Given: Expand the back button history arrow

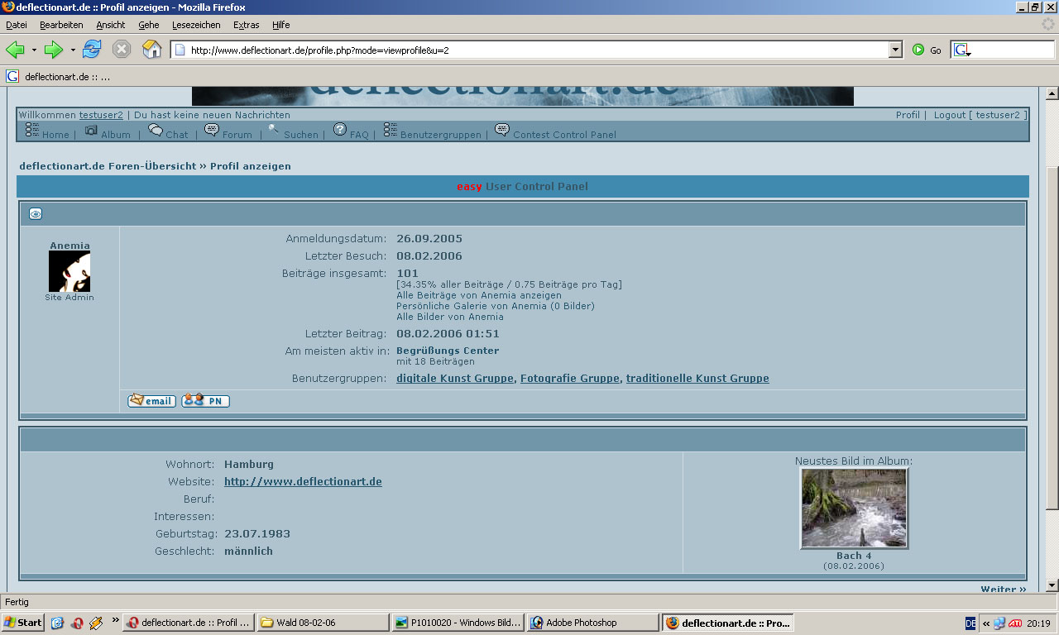Looking at the screenshot, I should coord(34,50).
